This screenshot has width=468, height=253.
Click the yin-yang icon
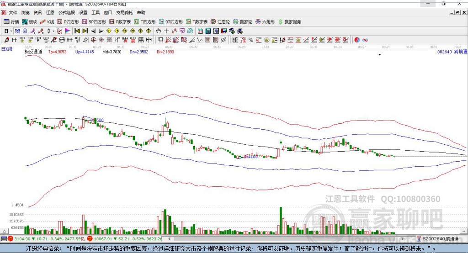357,40
